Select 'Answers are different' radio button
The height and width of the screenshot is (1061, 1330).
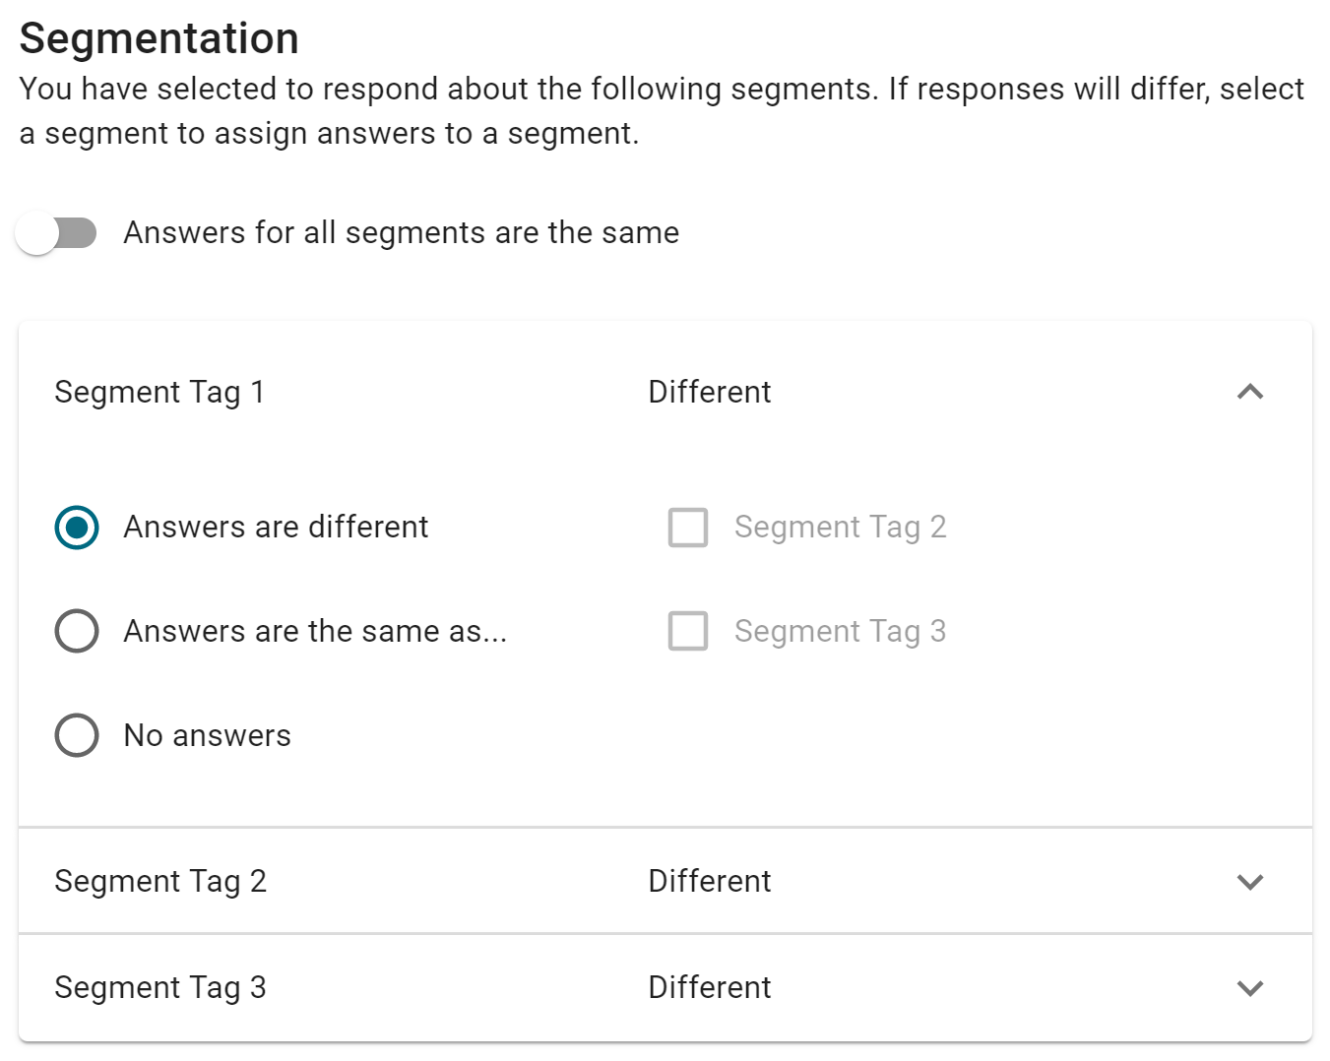77,528
